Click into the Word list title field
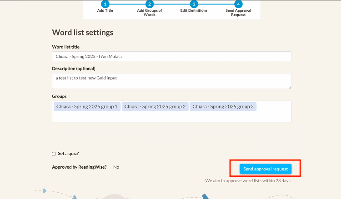Image resolution: width=341 pixels, height=199 pixels. pos(171,56)
